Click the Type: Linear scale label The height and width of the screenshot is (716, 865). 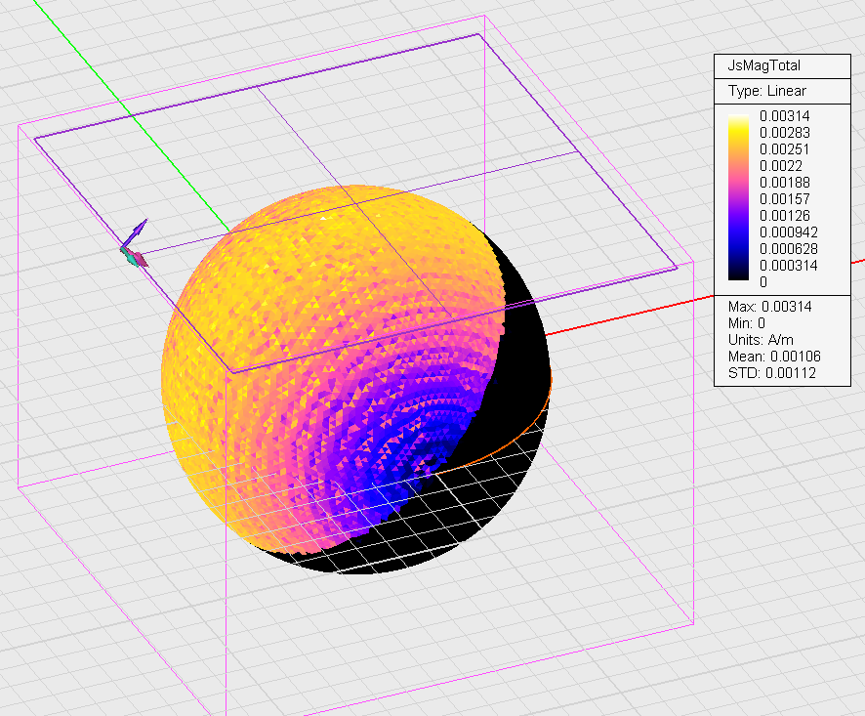tap(767, 91)
